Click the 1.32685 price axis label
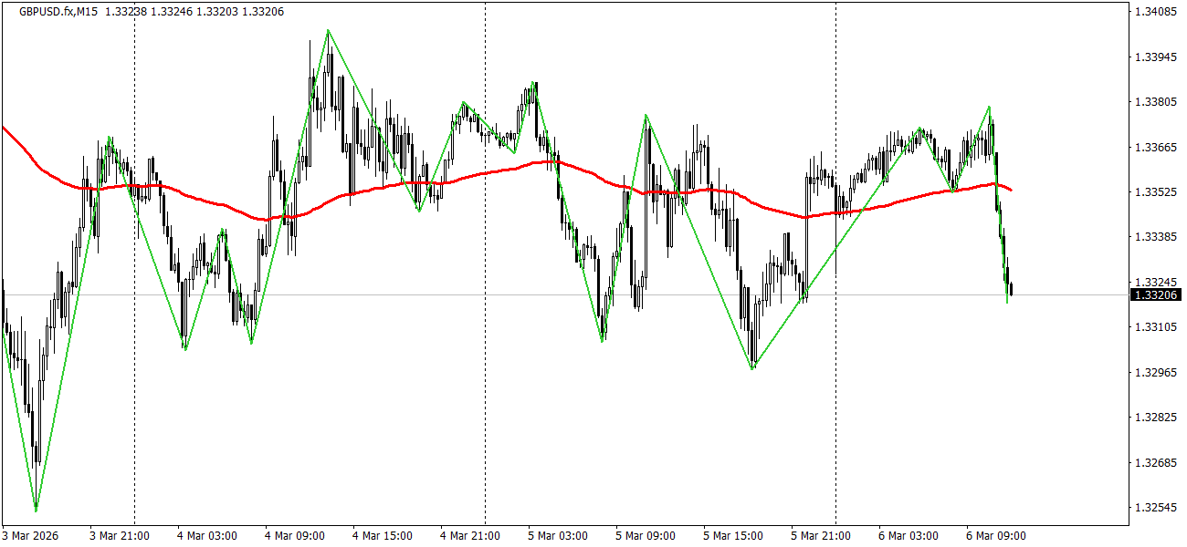The image size is (1187, 547). click(x=1155, y=462)
